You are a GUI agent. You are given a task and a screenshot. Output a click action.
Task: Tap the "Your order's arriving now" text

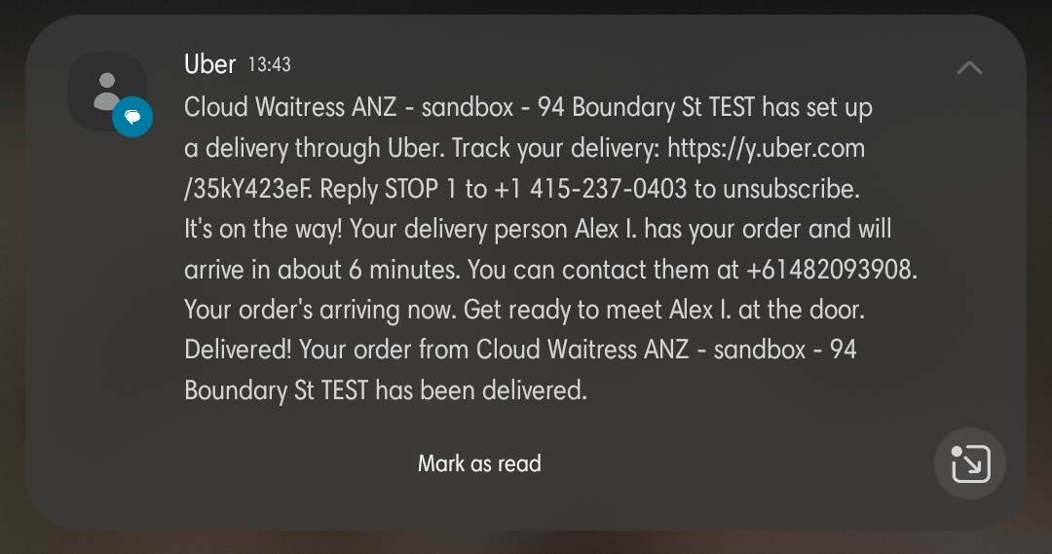(319, 310)
